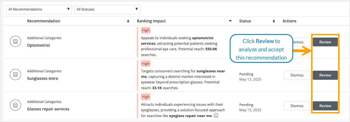Review the Sunglasses store recommendation
The height and width of the screenshot is (122, 350).
tap(325, 75)
